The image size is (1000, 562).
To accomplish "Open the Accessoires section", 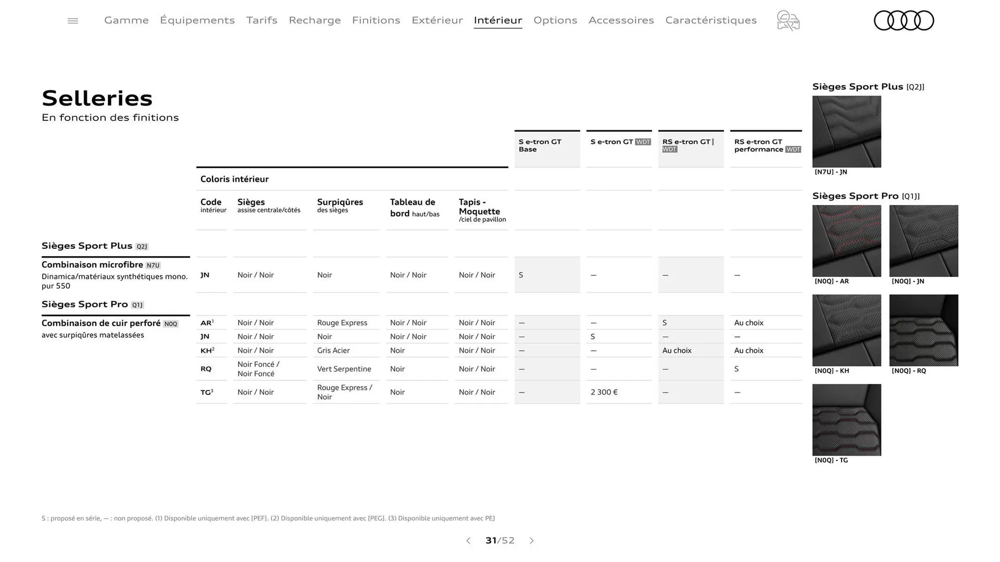I will 621,20.
